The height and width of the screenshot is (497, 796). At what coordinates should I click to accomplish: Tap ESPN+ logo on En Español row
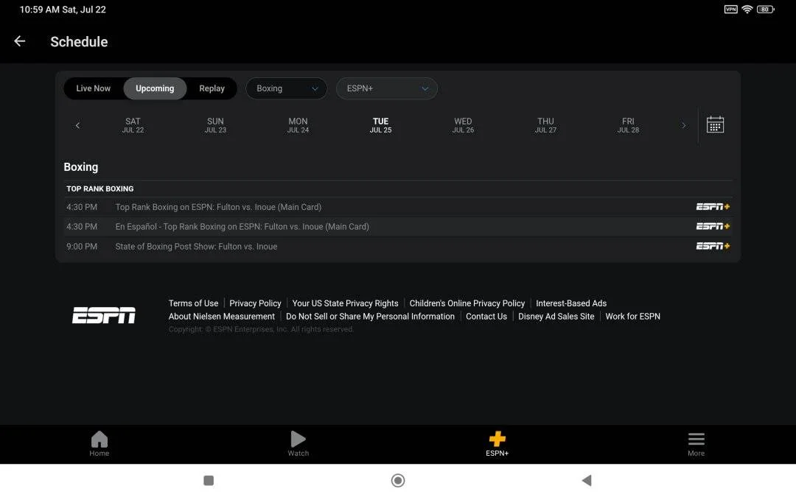pos(713,226)
